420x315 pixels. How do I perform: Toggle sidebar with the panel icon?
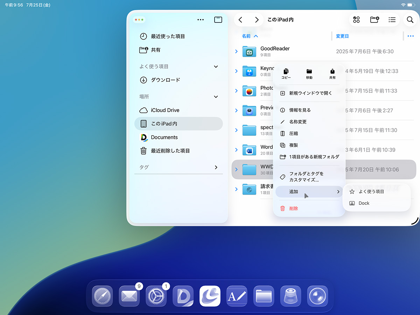(x=218, y=20)
